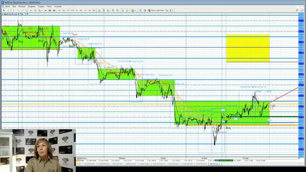The height and width of the screenshot is (172, 306).
Task: Select the H4 timeframe button
Action: (81, 11)
